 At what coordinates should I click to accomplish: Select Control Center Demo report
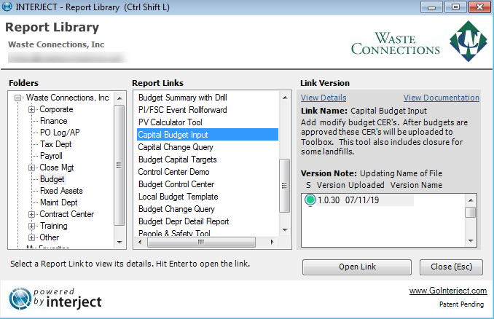pyautogui.click(x=173, y=172)
